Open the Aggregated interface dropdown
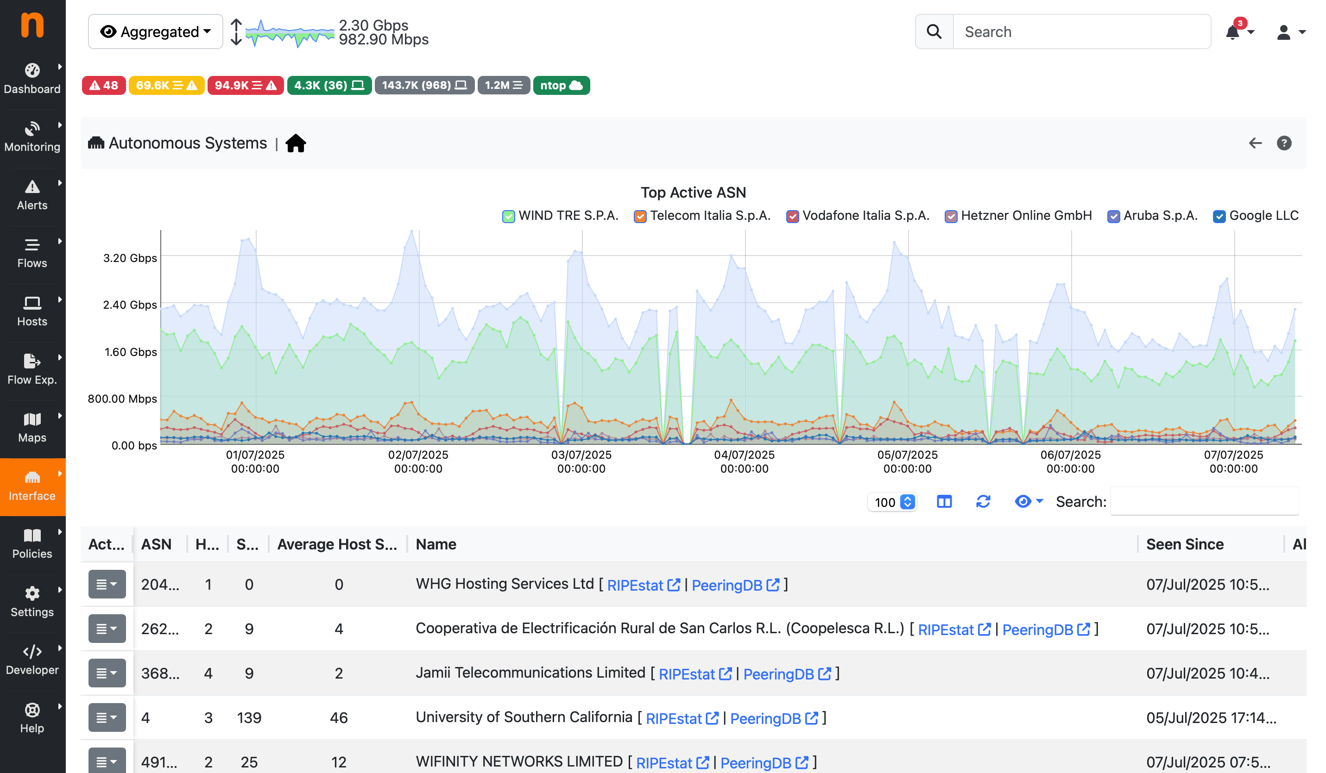The image size is (1326, 773). 156,31
